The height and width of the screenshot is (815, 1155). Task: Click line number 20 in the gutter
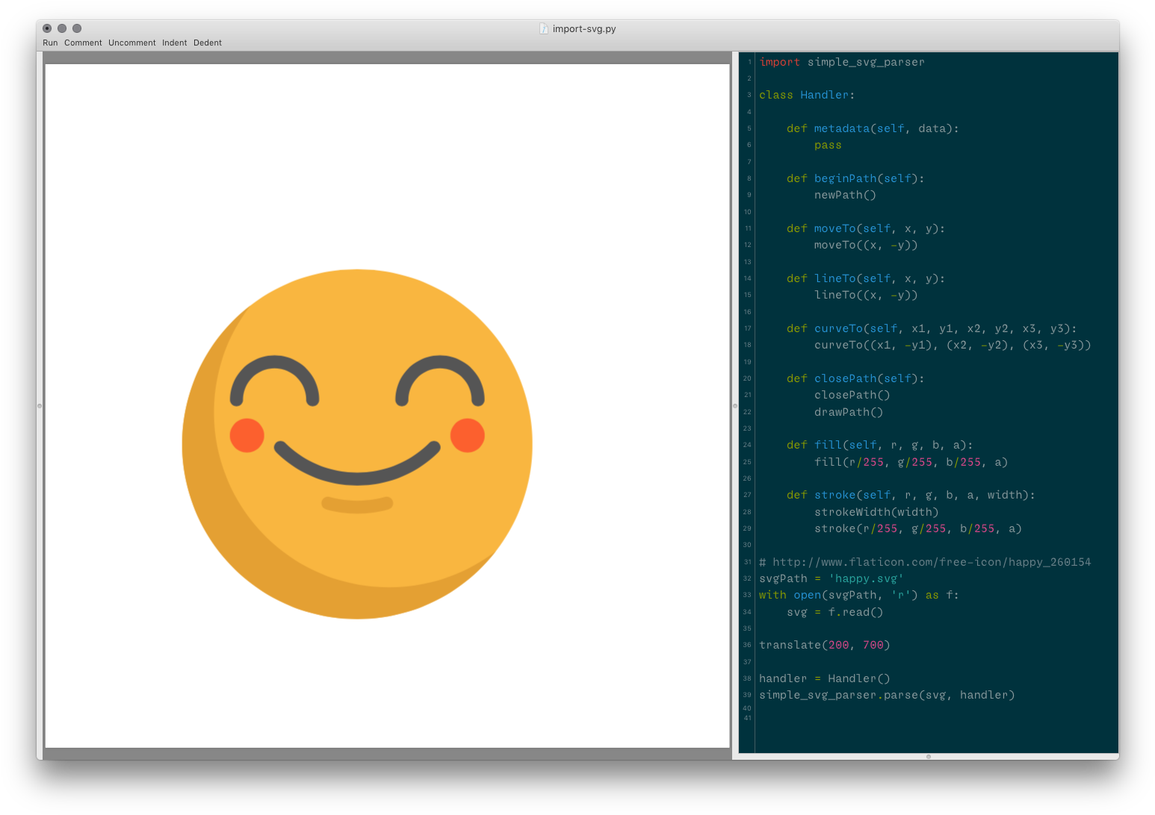click(747, 378)
